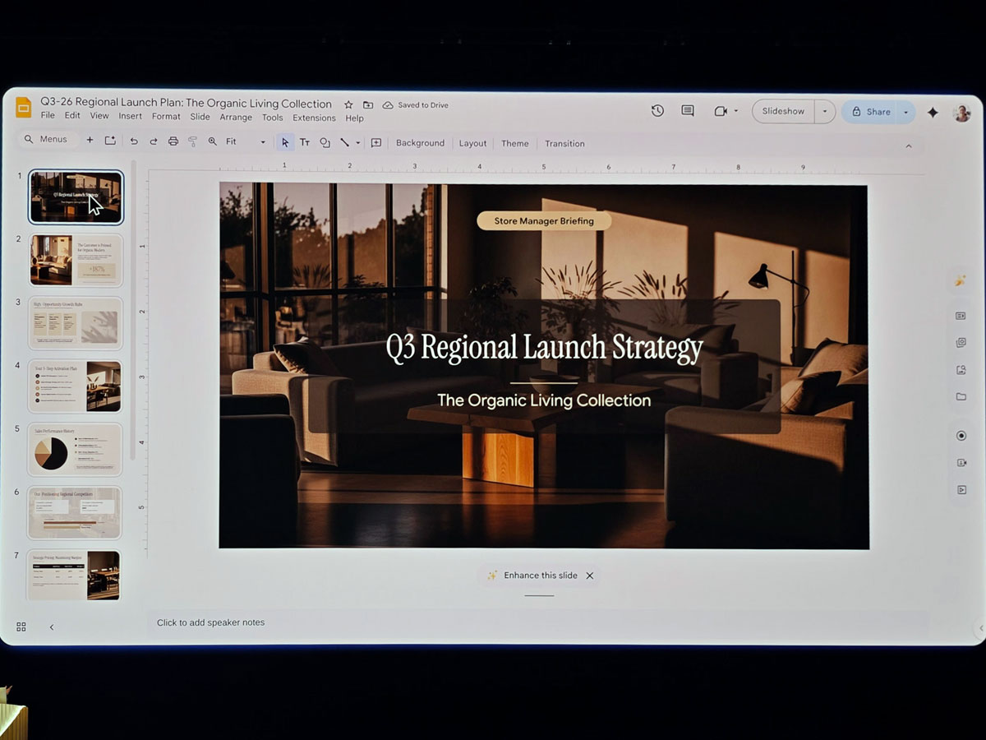Open the Fit zoom dropdown
This screenshot has width=986, height=740.
[x=262, y=141]
